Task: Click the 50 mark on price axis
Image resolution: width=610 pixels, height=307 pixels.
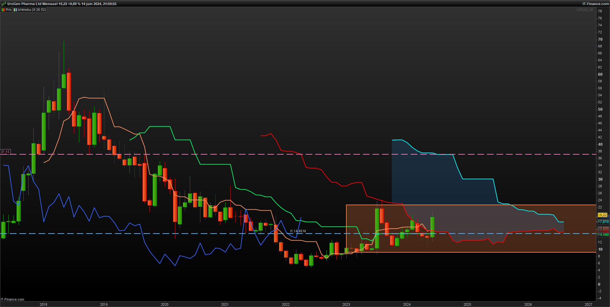Action: [600, 109]
